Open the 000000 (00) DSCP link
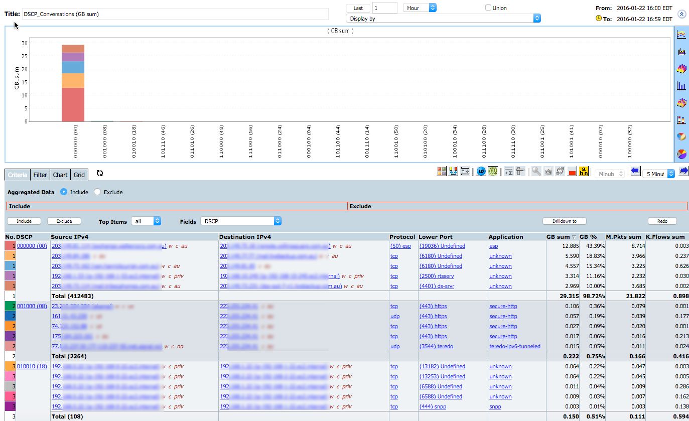689x421 pixels. click(32, 246)
